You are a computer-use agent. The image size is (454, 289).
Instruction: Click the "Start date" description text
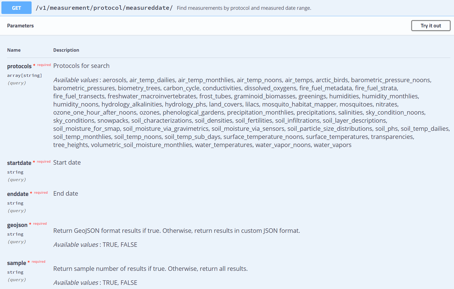point(67,163)
